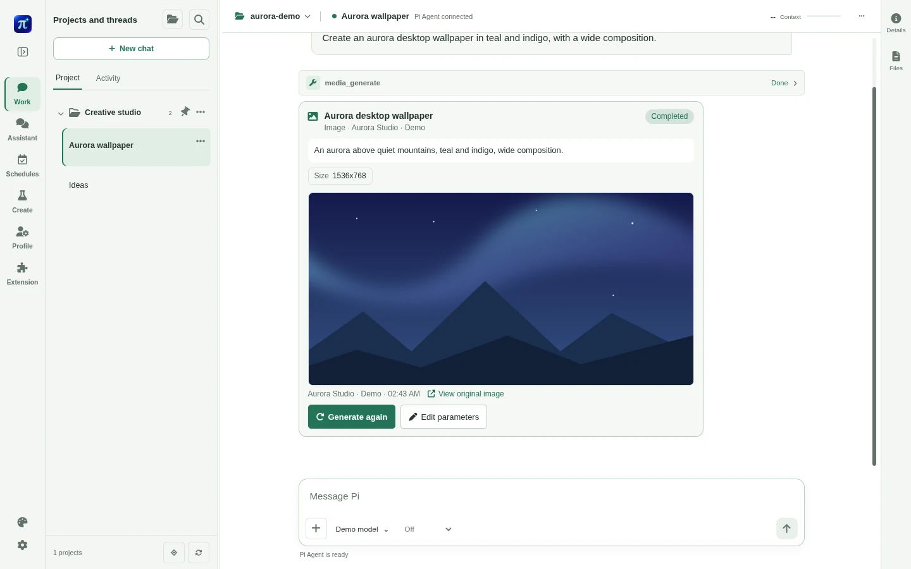This screenshot has height=569, width=911.
Task: Focus the Message Pi input field
Action: pos(551,496)
